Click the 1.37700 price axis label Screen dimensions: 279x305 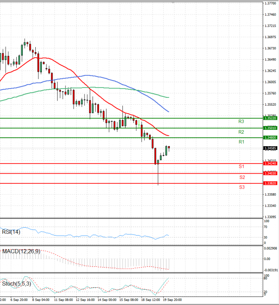click(x=270, y=3)
